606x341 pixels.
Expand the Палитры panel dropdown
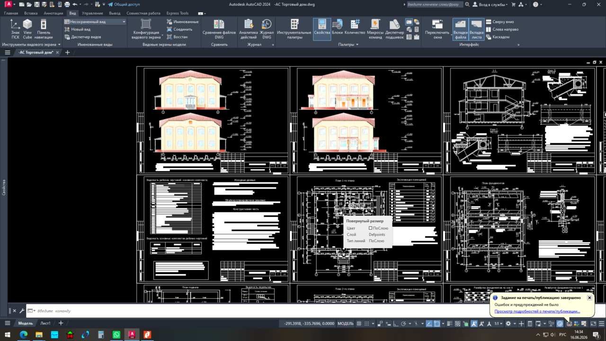(348, 45)
